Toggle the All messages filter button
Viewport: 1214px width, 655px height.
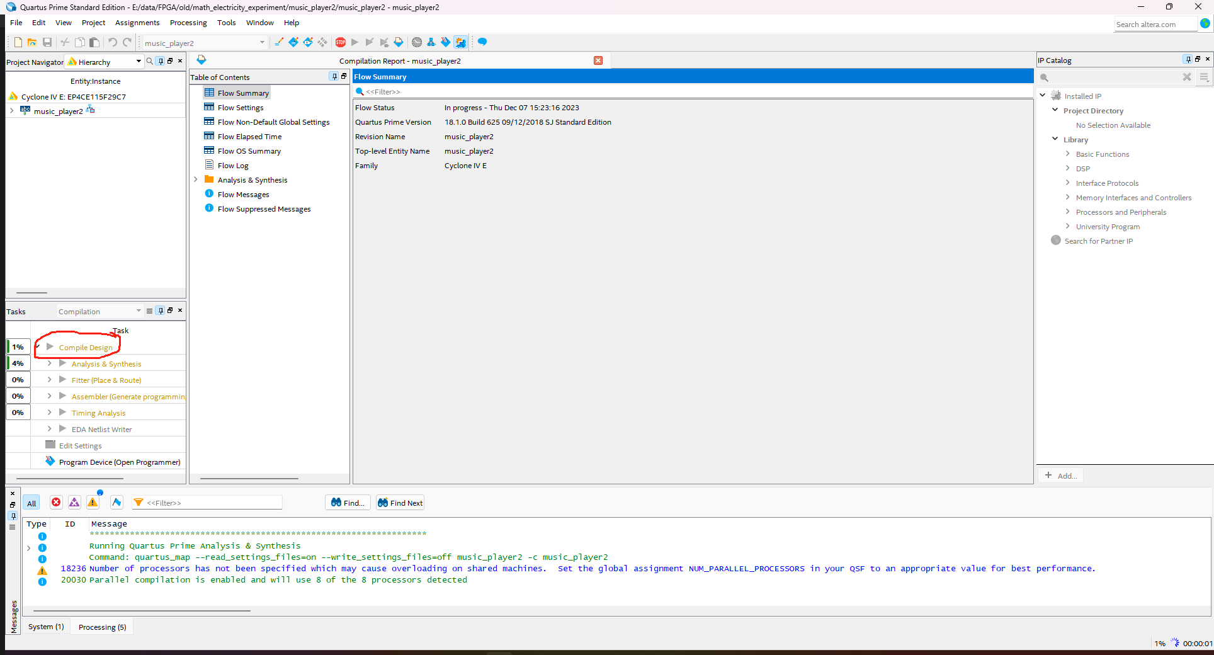[31, 503]
